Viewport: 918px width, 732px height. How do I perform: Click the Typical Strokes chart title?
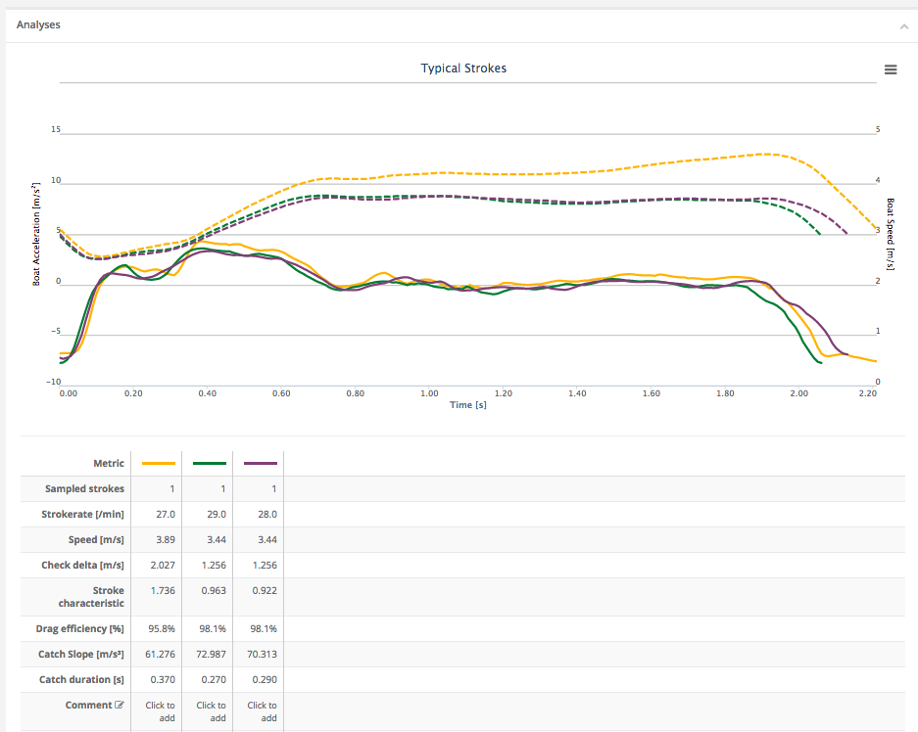pos(463,69)
